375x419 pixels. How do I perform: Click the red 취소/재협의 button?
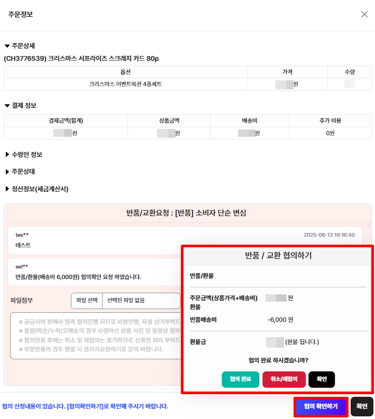pos(284,379)
